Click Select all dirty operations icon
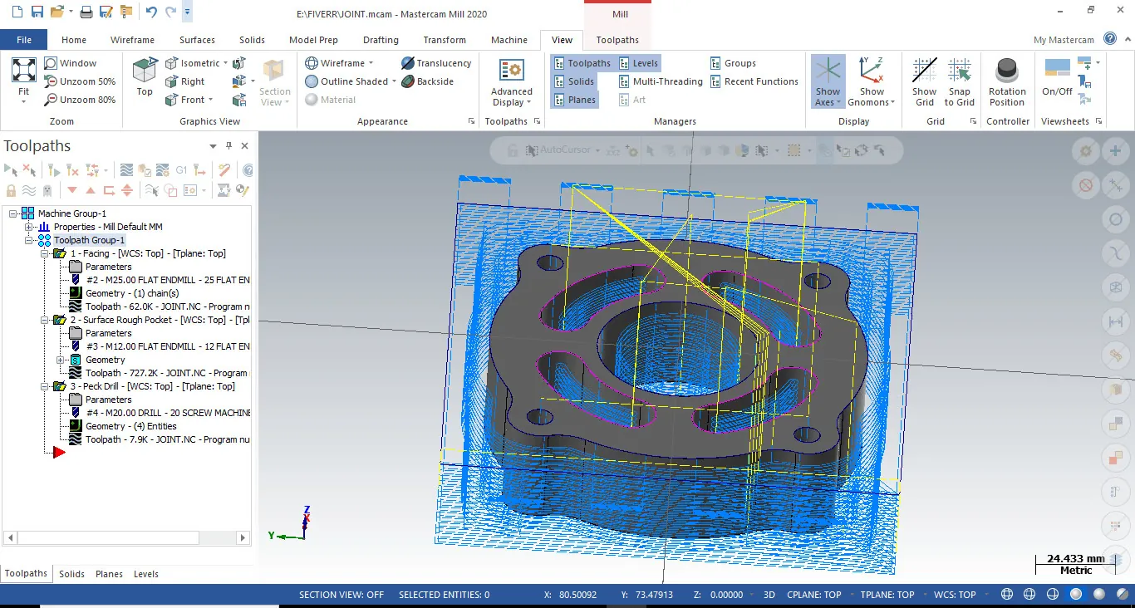 point(29,169)
